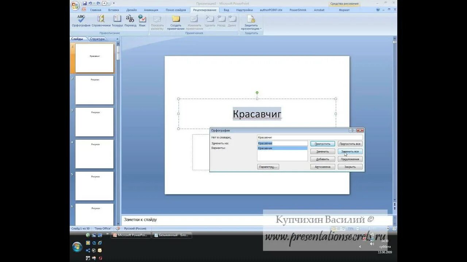Open the Орфография spell check tool
This screenshot has width=467, height=262.
[81, 21]
